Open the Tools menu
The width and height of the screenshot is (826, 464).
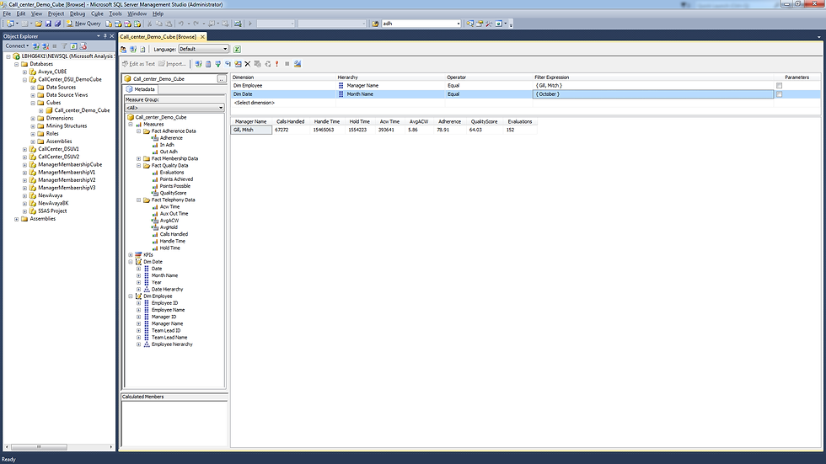pos(115,13)
